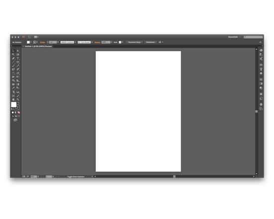
Task: Open the Graphic Styles panel
Action: (x=261, y=99)
